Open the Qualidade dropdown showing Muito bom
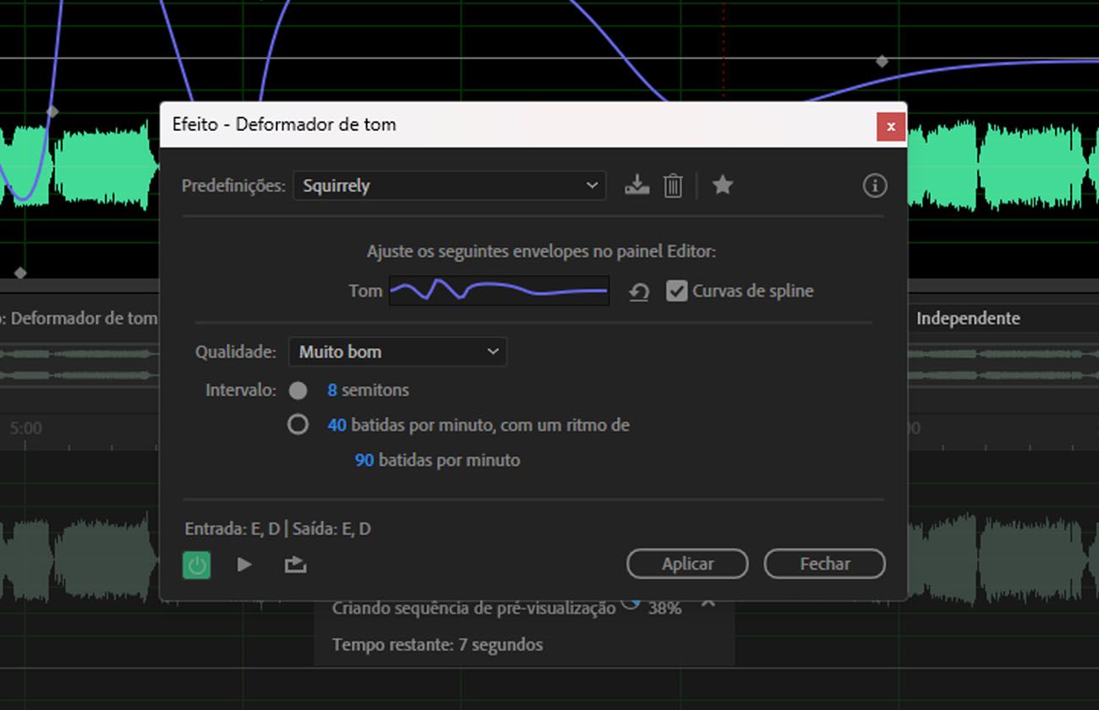The height and width of the screenshot is (710, 1099). click(397, 352)
